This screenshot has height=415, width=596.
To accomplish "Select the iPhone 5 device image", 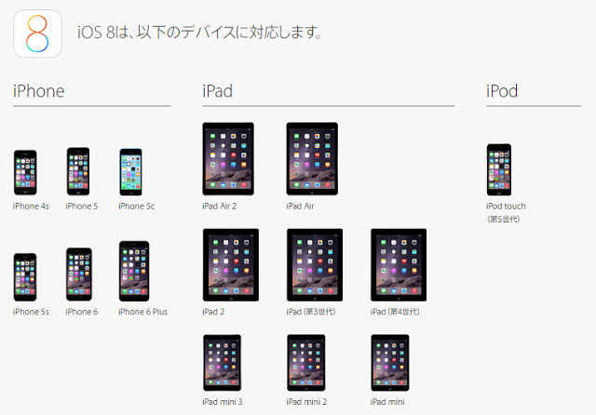I will click(x=78, y=171).
